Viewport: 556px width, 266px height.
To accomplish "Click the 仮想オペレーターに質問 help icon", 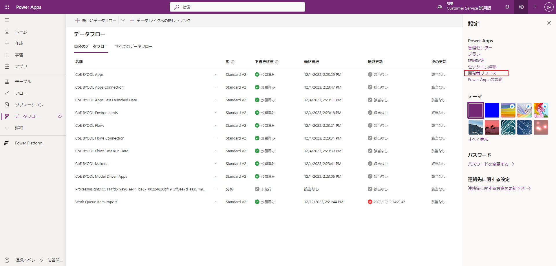I will pyautogui.click(x=7, y=260).
